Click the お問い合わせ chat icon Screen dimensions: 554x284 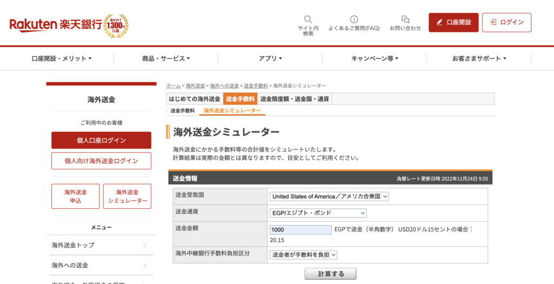tap(405, 19)
